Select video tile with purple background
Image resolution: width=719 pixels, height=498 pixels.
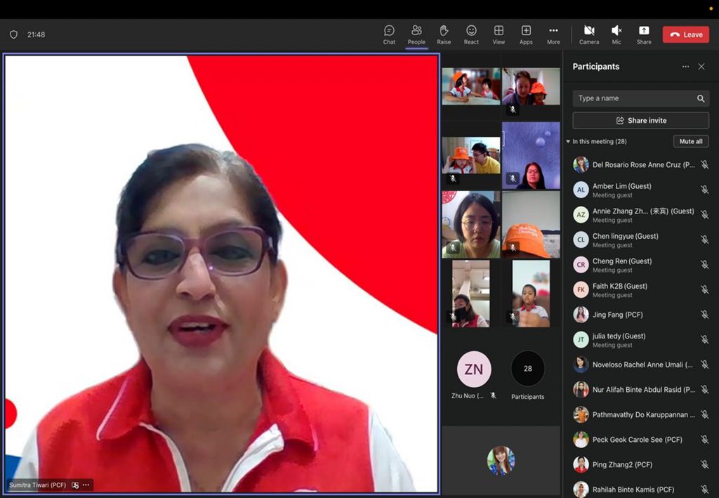531,156
